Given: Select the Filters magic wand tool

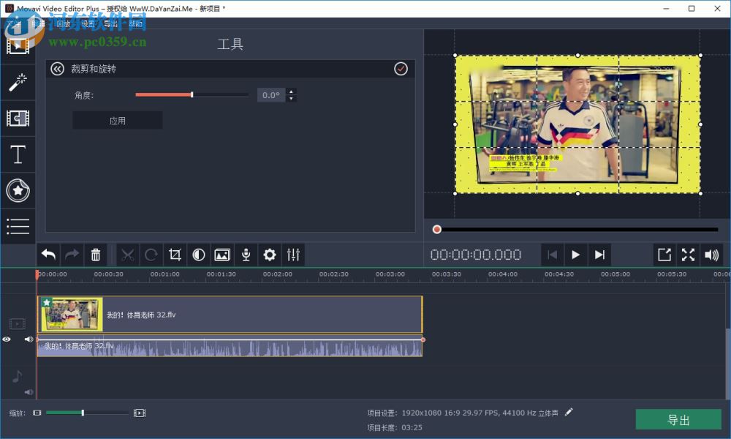Looking at the screenshot, I should (18, 81).
